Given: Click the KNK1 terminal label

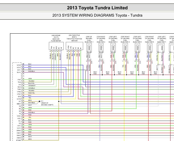Looking at the screenshot, I should click(19, 133).
